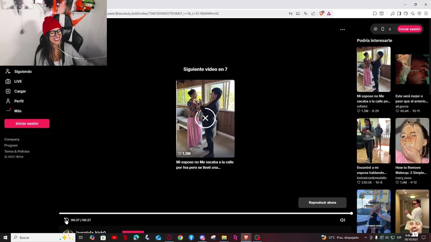Open Outlook from the taskbar
This screenshot has height=242, width=431.
pos(158,238)
